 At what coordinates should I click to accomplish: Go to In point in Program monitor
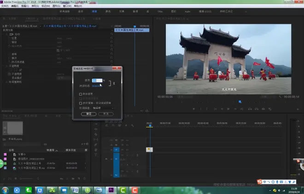[x=215, y=109]
